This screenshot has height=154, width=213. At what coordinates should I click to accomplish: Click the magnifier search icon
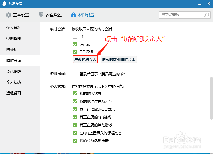click(x=207, y=15)
